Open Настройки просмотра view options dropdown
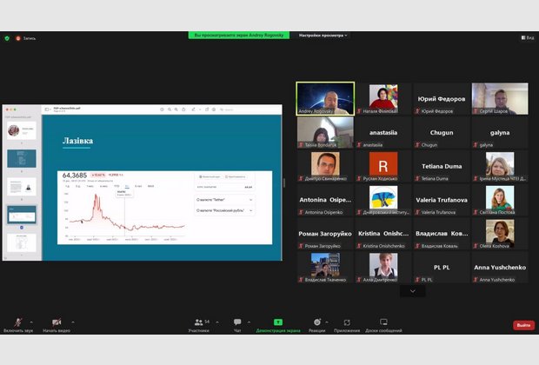Screen dimensions: 539x365 (x=323, y=35)
